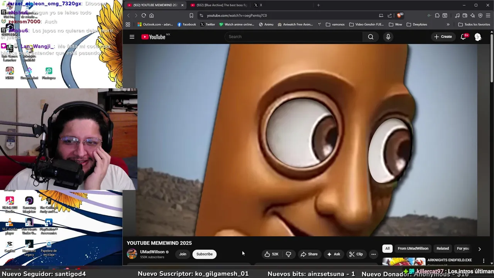Open NIKKE desktop shortcut

point(10,73)
